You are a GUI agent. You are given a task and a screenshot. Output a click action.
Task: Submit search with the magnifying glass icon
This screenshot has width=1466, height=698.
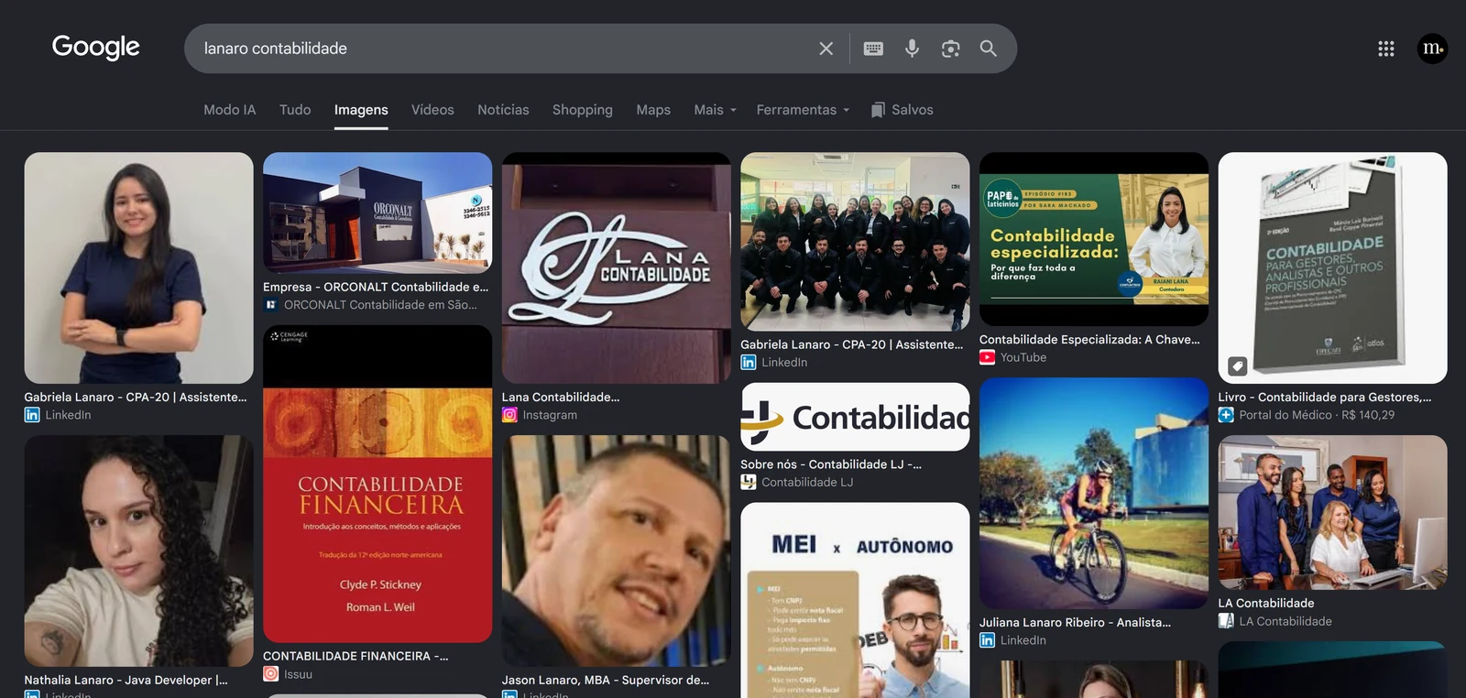[x=988, y=49]
